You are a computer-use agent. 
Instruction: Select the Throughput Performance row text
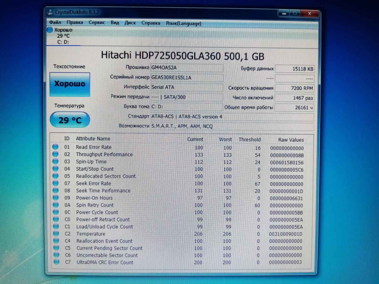tap(104, 154)
